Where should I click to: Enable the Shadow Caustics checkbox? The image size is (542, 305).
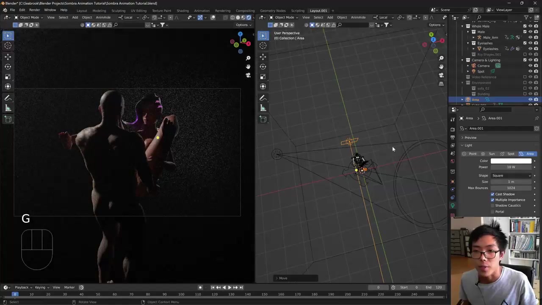[x=492, y=205]
